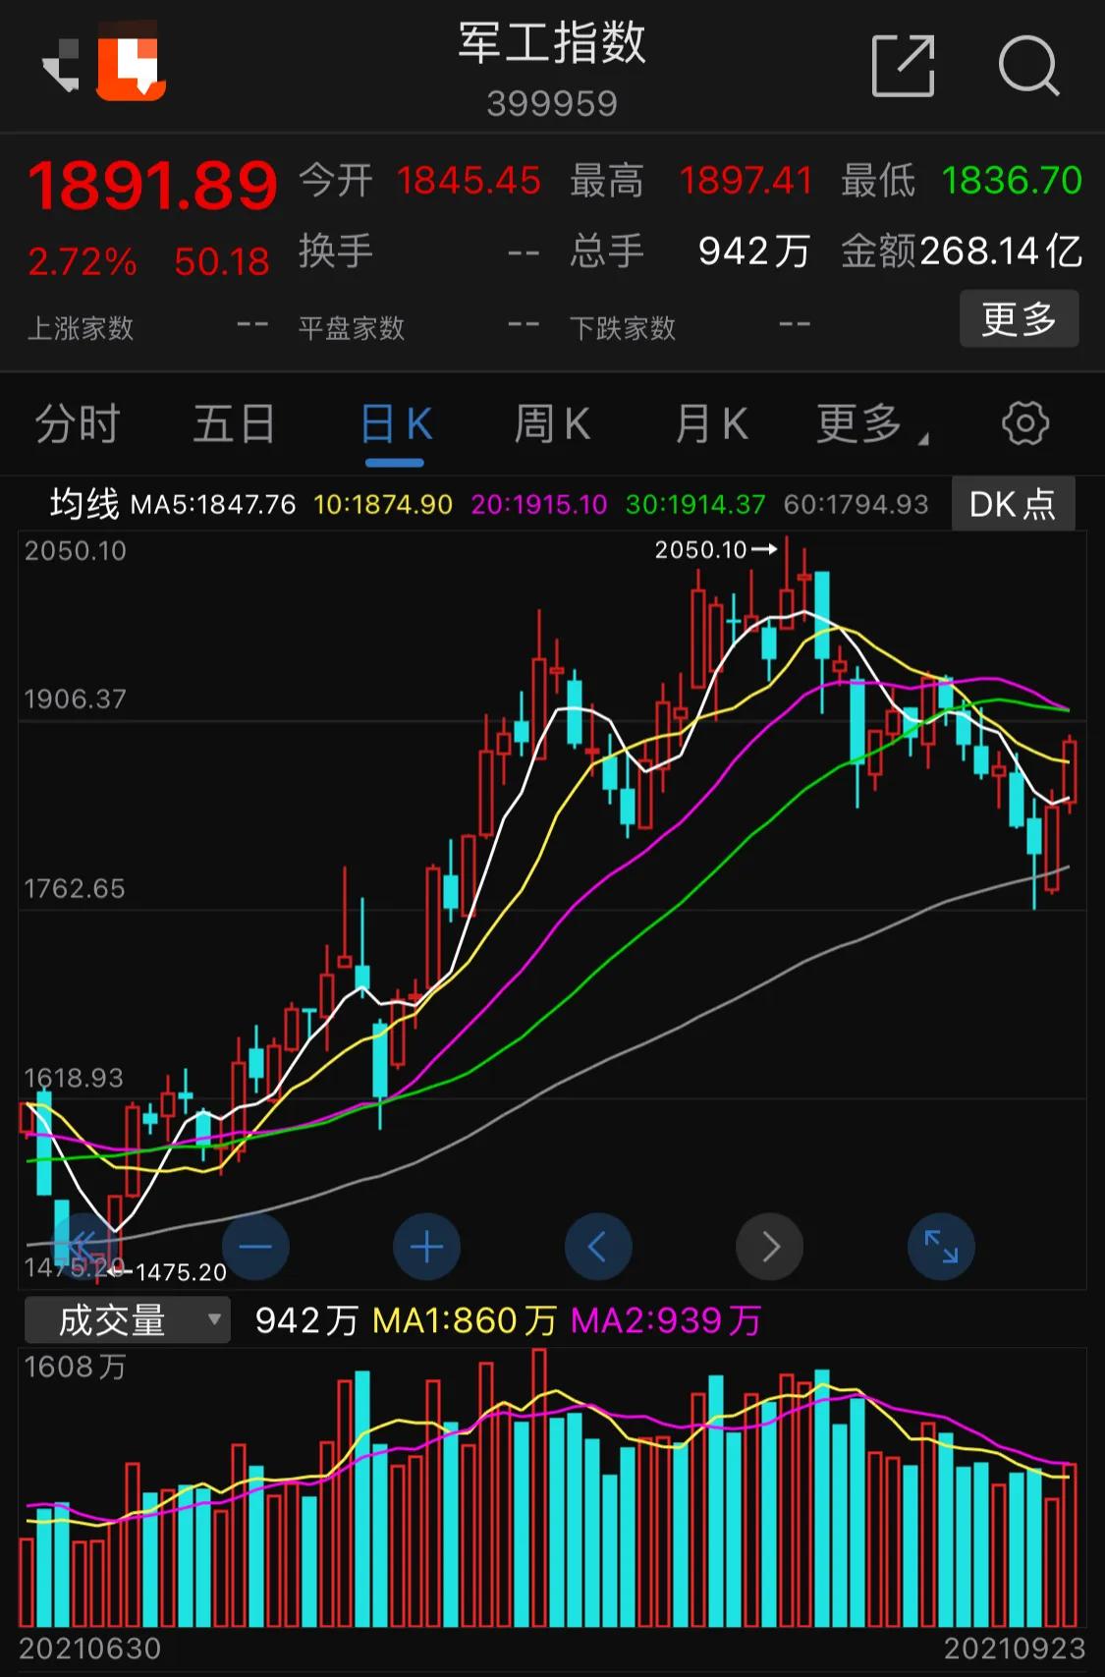Tap the 下跌家数 label

pos(623,328)
